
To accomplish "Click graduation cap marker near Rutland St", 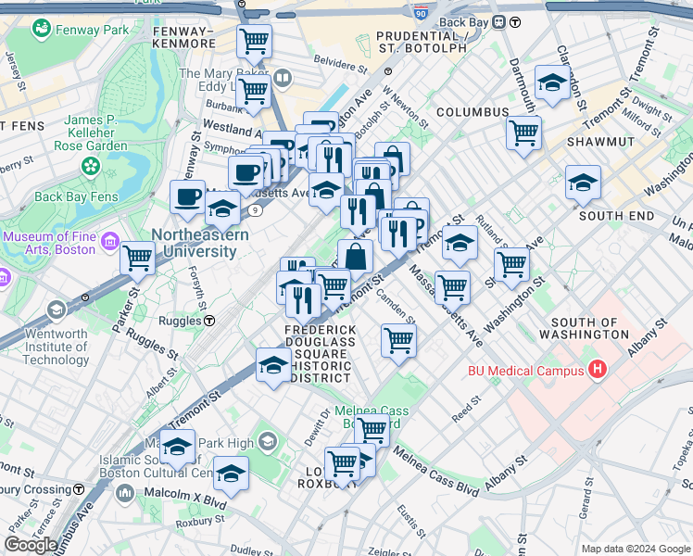I will pos(460,244).
